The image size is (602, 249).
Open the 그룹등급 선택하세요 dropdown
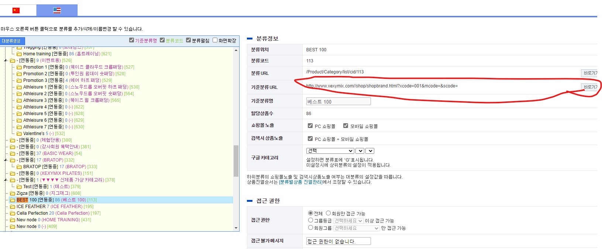[x=348, y=221]
